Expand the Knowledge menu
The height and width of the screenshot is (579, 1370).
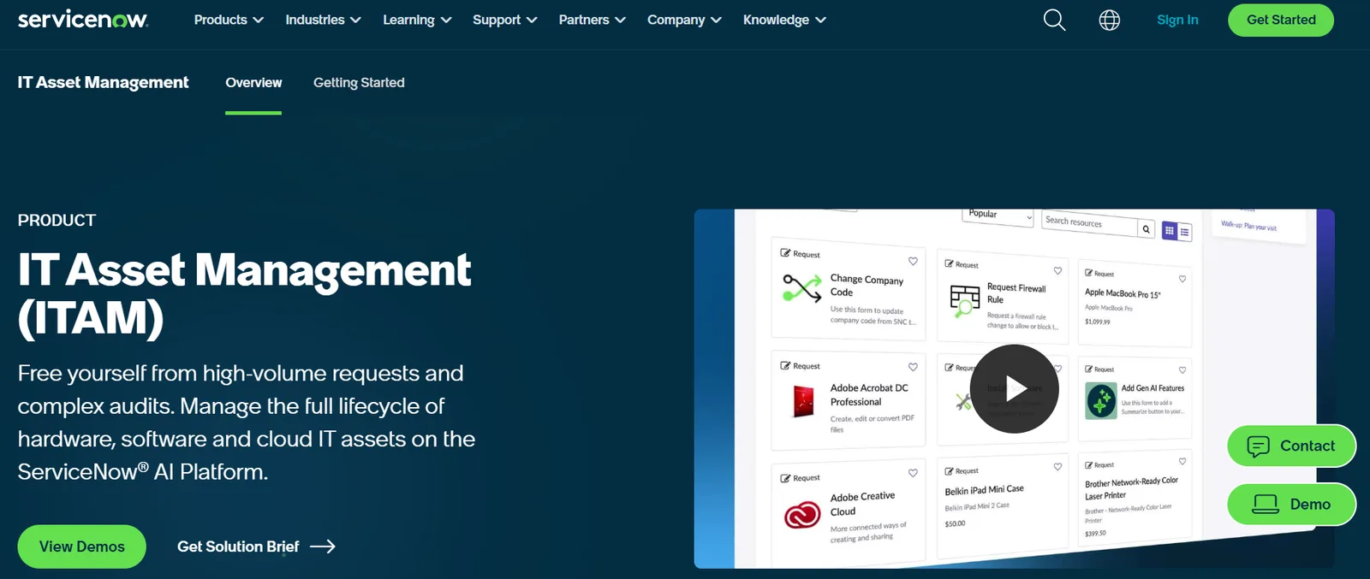(x=784, y=20)
